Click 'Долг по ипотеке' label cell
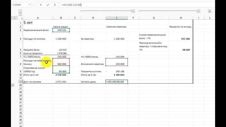This screenshot has width=226, height=127. 38,81
